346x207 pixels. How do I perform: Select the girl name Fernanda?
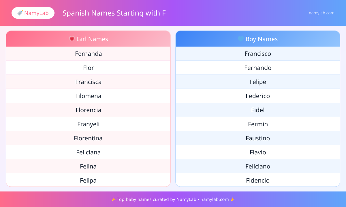click(x=88, y=54)
